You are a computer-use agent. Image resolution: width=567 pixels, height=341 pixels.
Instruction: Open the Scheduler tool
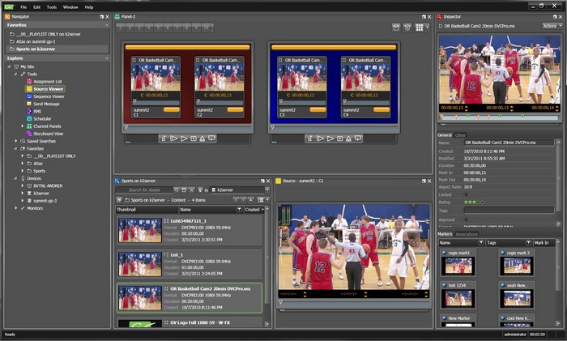44,118
